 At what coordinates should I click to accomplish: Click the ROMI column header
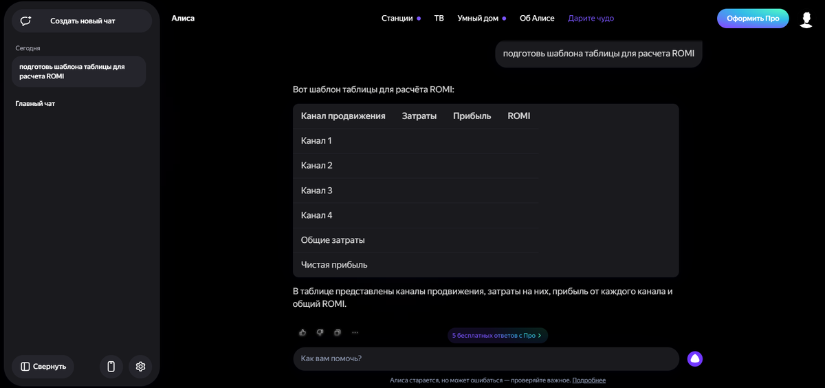click(x=519, y=116)
